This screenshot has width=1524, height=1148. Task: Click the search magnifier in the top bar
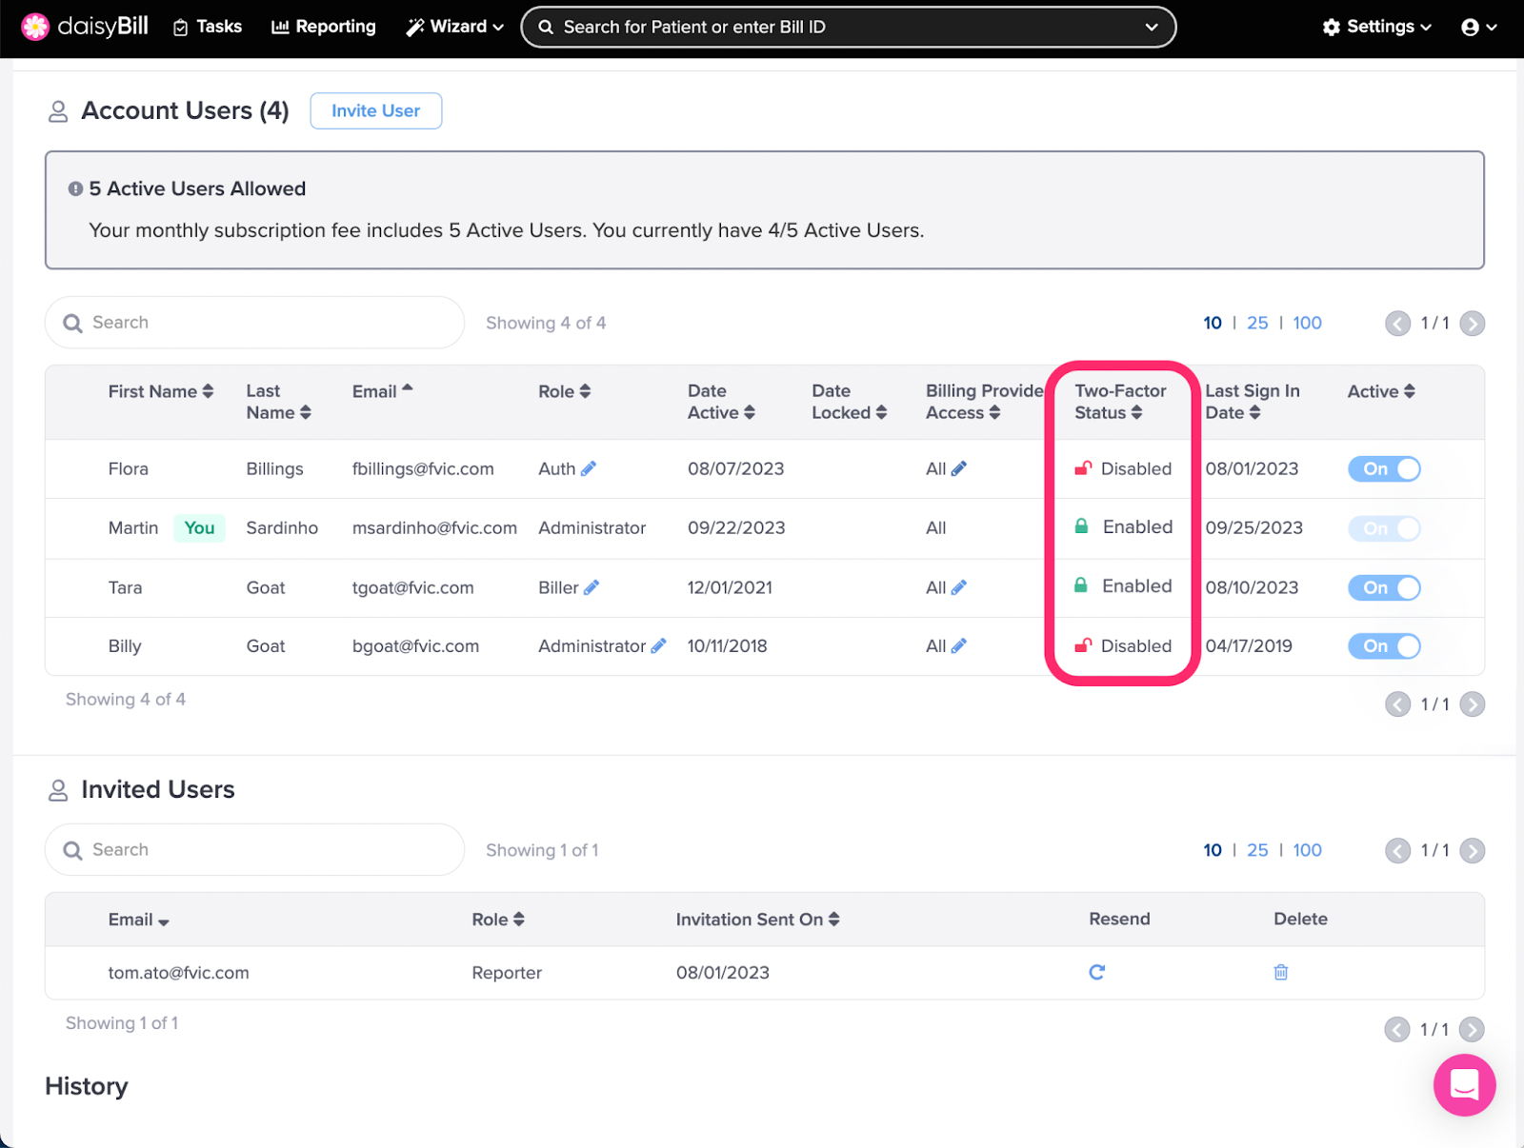pyautogui.click(x=545, y=27)
